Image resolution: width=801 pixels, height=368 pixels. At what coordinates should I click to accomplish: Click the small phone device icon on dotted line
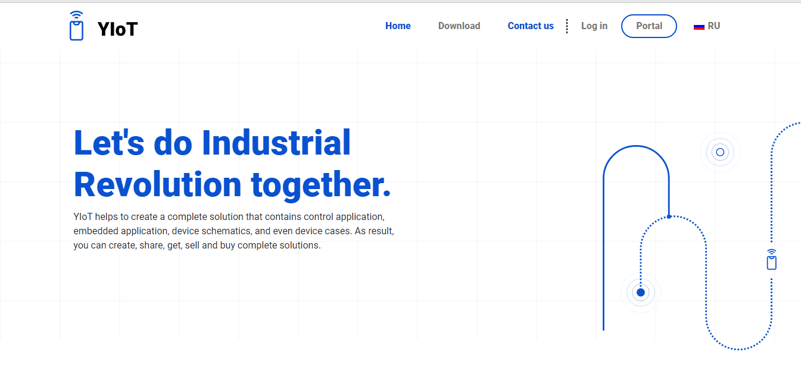[772, 260]
